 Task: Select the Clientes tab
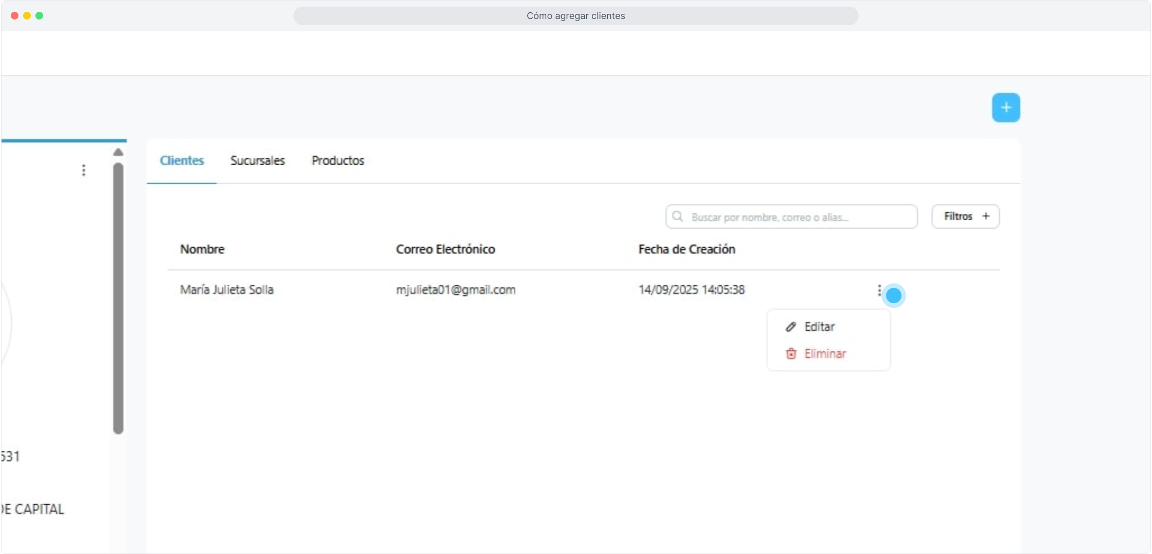(x=182, y=161)
